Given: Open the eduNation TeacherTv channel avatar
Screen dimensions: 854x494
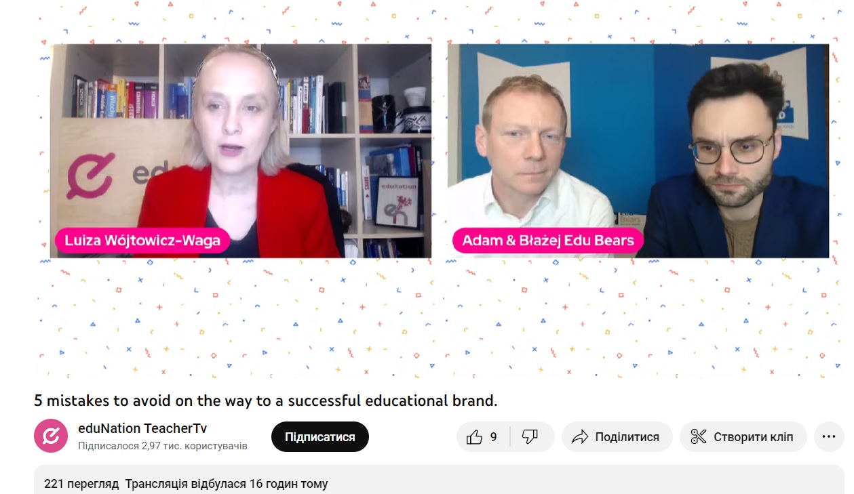Looking at the screenshot, I should pyautogui.click(x=51, y=436).
